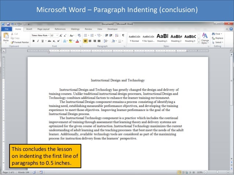Apply the No Spacing style
Viewport: 234px width, 175px height.
pos(148,38)
